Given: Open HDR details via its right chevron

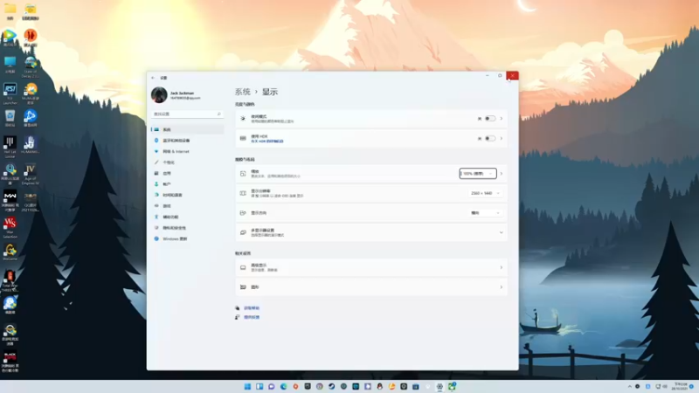Looking at the screenshot, I should [502, 139].
